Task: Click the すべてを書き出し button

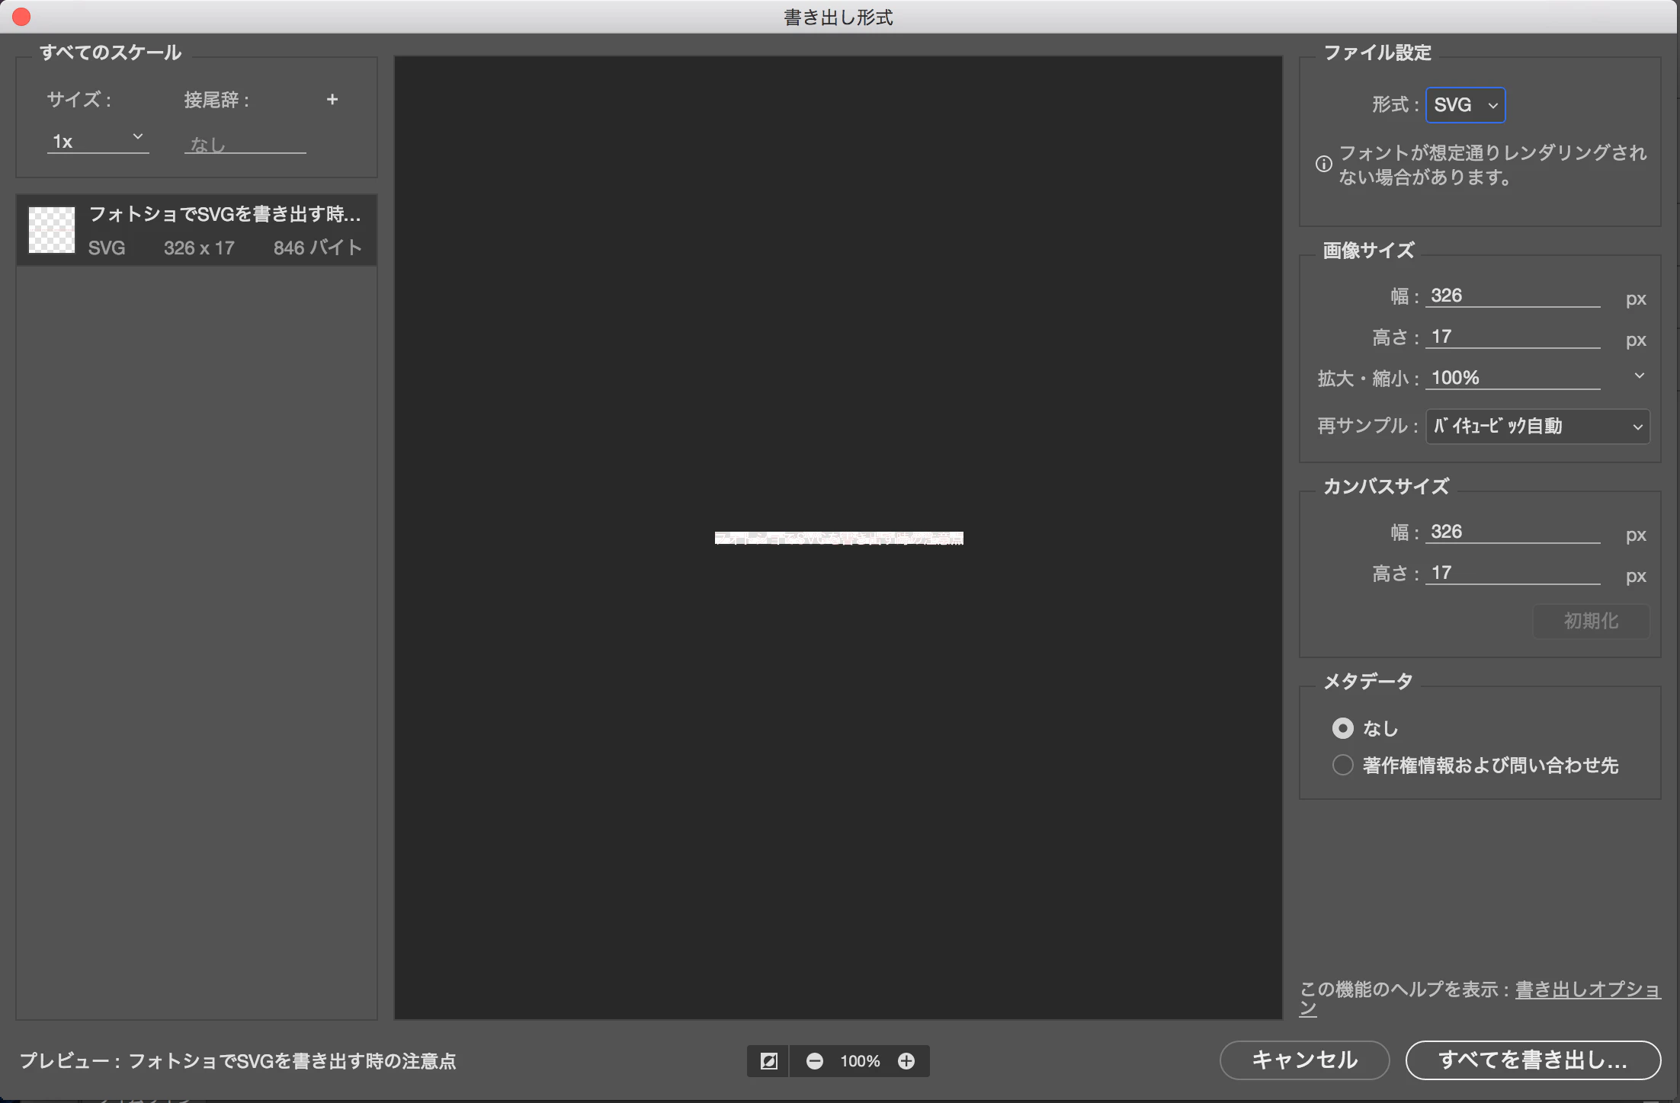Action: (1533, 1060)
